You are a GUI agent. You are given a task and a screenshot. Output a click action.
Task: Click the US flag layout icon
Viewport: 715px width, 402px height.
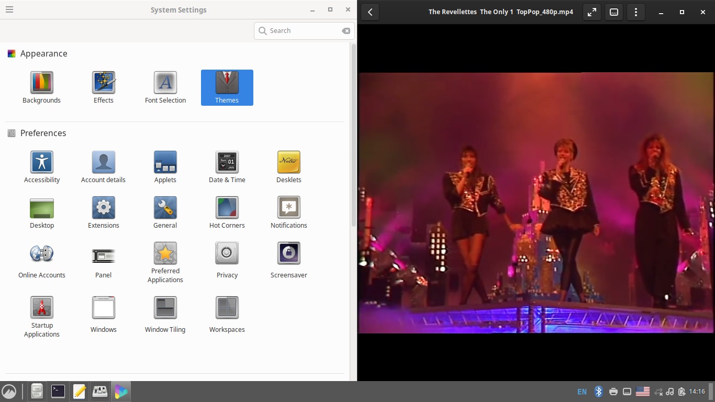(643, 392)
